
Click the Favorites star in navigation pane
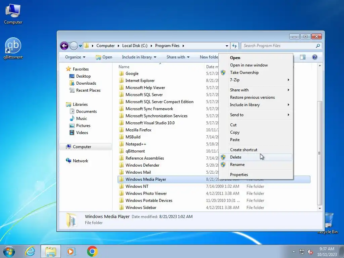(69, 69)
